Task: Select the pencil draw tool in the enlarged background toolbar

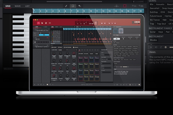Action: (x=66, y=6)
